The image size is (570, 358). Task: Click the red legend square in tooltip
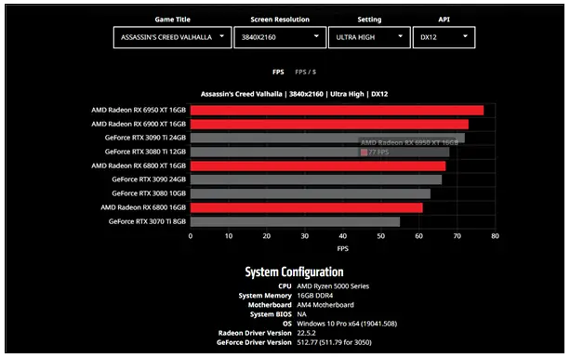click(x=364, y=152)
